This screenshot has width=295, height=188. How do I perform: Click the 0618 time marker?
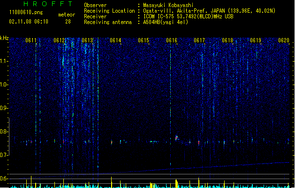tap(227, 40)
